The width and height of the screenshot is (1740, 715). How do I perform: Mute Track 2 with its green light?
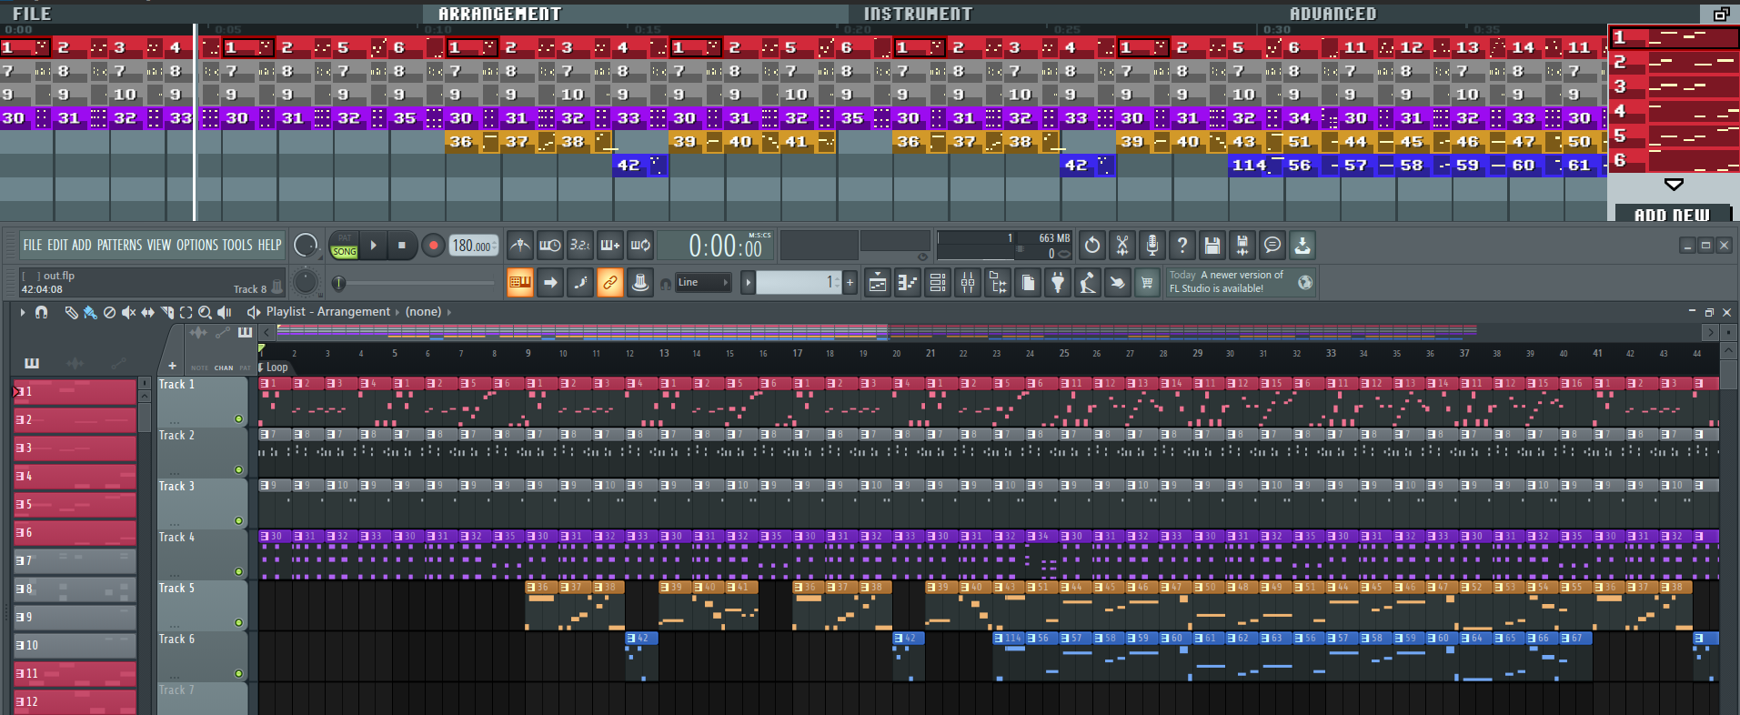coord(238,470)
